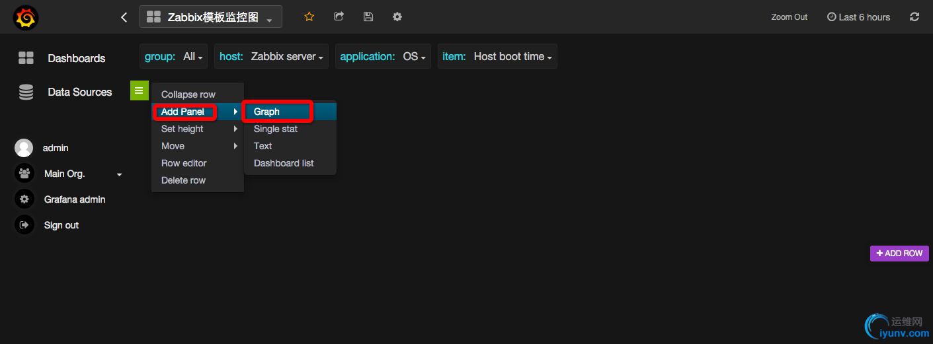
Task: Expand the Set height submenu
Action: click(198, 129)
